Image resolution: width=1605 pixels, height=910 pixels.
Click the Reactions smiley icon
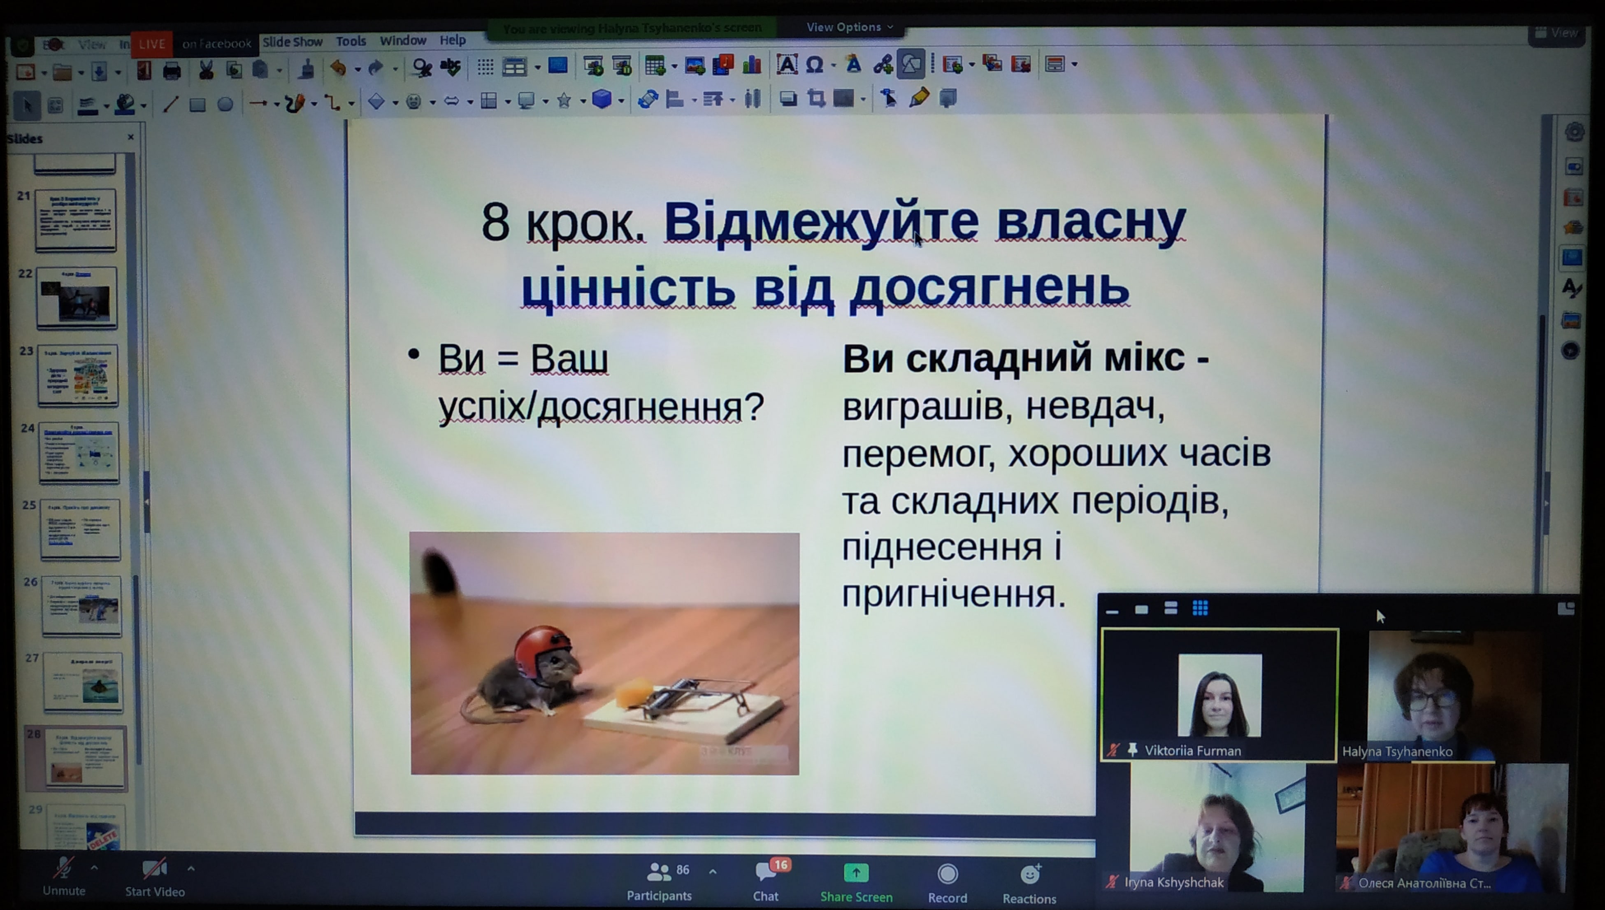(x=1029, y=874)
